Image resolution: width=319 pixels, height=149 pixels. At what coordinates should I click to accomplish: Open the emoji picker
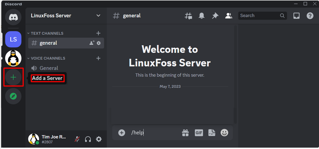pos(224,133)
